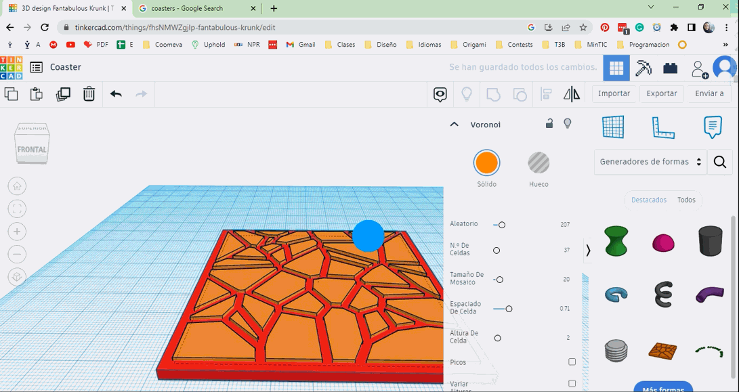Image resolution: width=739 pixels, height=392 pixels.
Task: Click the Group shapes icon
Action: pos(493,94)
